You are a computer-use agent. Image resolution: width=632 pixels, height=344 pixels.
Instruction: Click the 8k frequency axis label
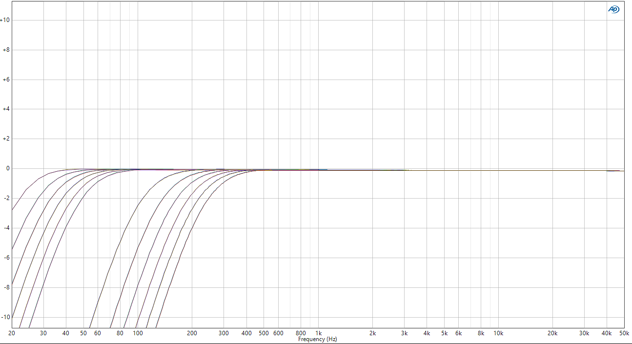click(481, 333)
